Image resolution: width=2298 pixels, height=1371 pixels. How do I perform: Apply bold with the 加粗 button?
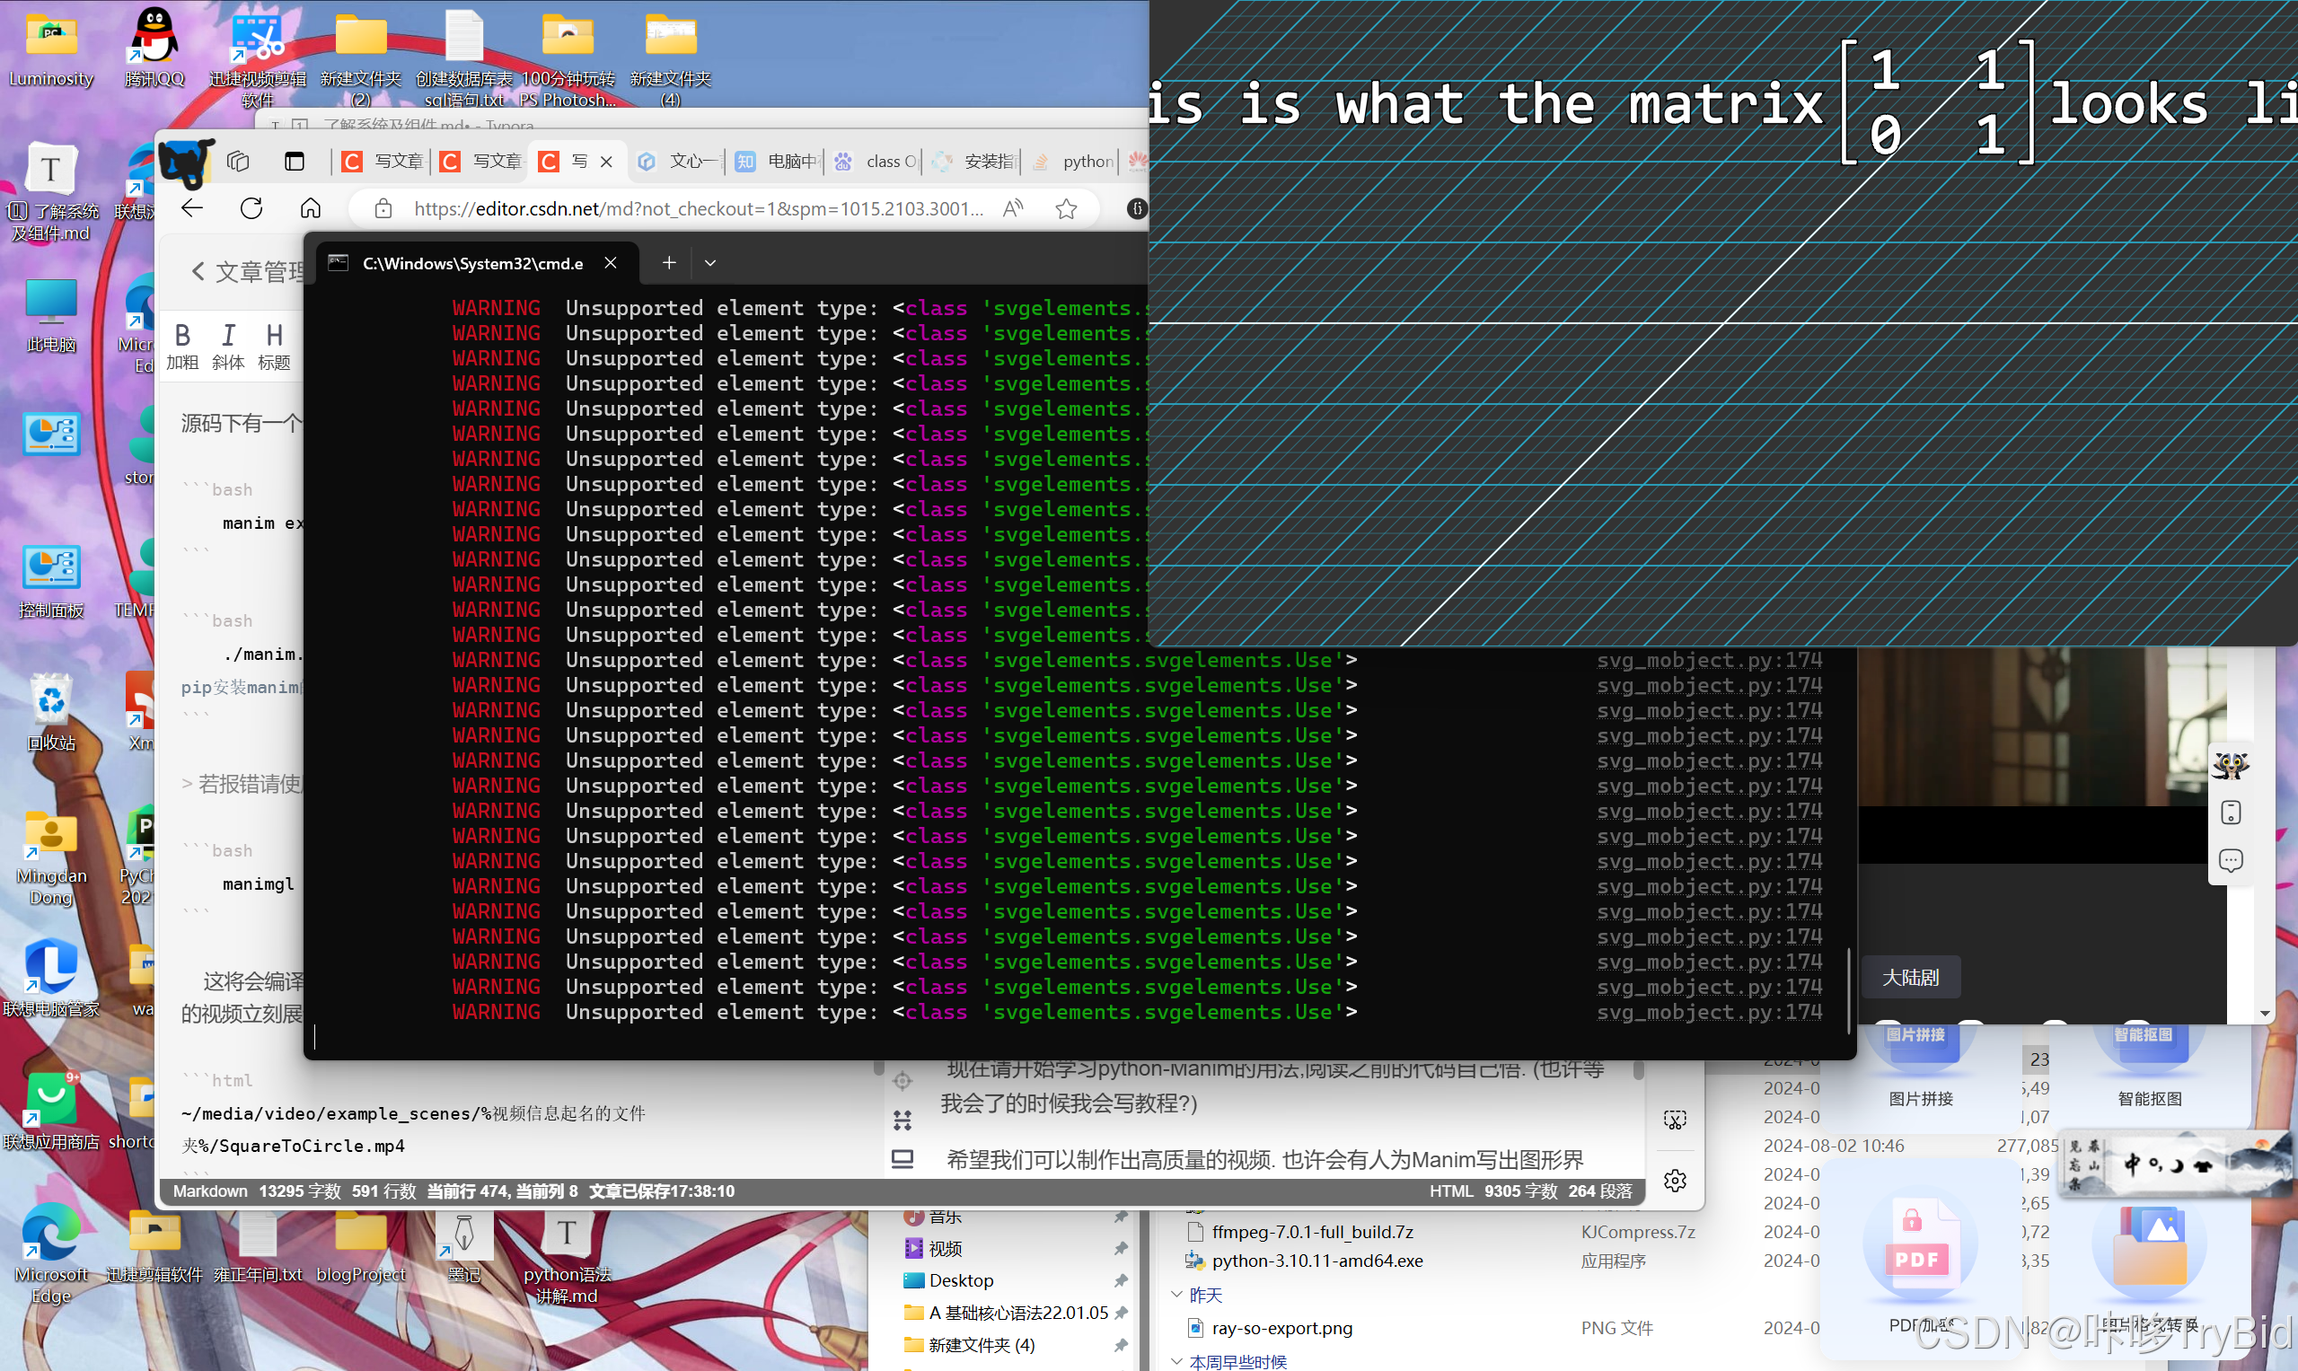click(182, 347)
